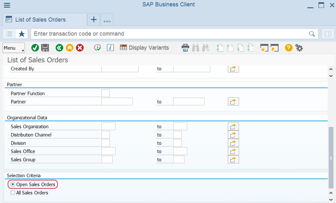Click the Selection Criteria group heading

click(x=24, y=176)
